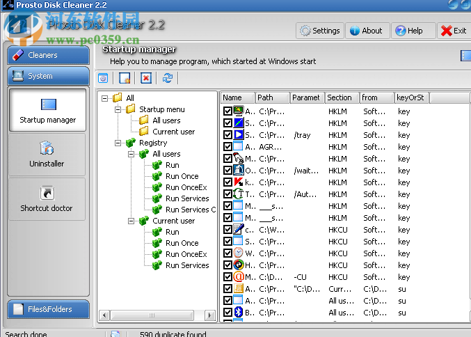Open the Shortcut doctor tool
Image resolution: width=471 pixels, height=337 pixels.
[x=47, y=198]
